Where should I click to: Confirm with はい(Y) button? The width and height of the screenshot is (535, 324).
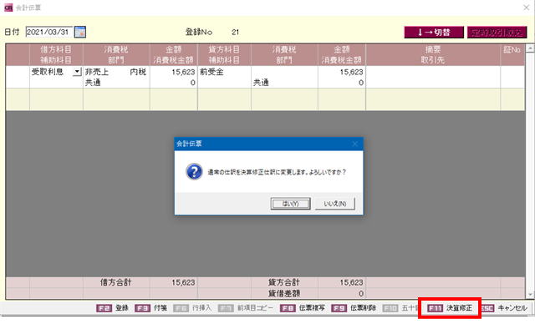point(290,204)
